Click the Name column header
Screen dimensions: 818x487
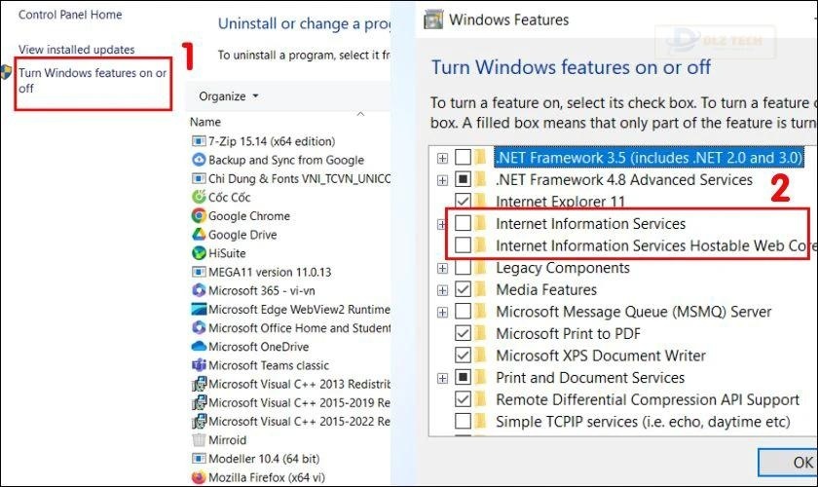click(206, 122)
